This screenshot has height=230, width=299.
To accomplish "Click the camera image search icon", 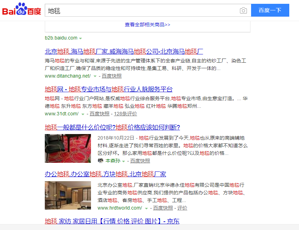I will pos(243,10).
